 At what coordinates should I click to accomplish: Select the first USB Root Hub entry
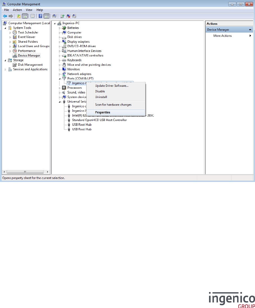[82, 125]
